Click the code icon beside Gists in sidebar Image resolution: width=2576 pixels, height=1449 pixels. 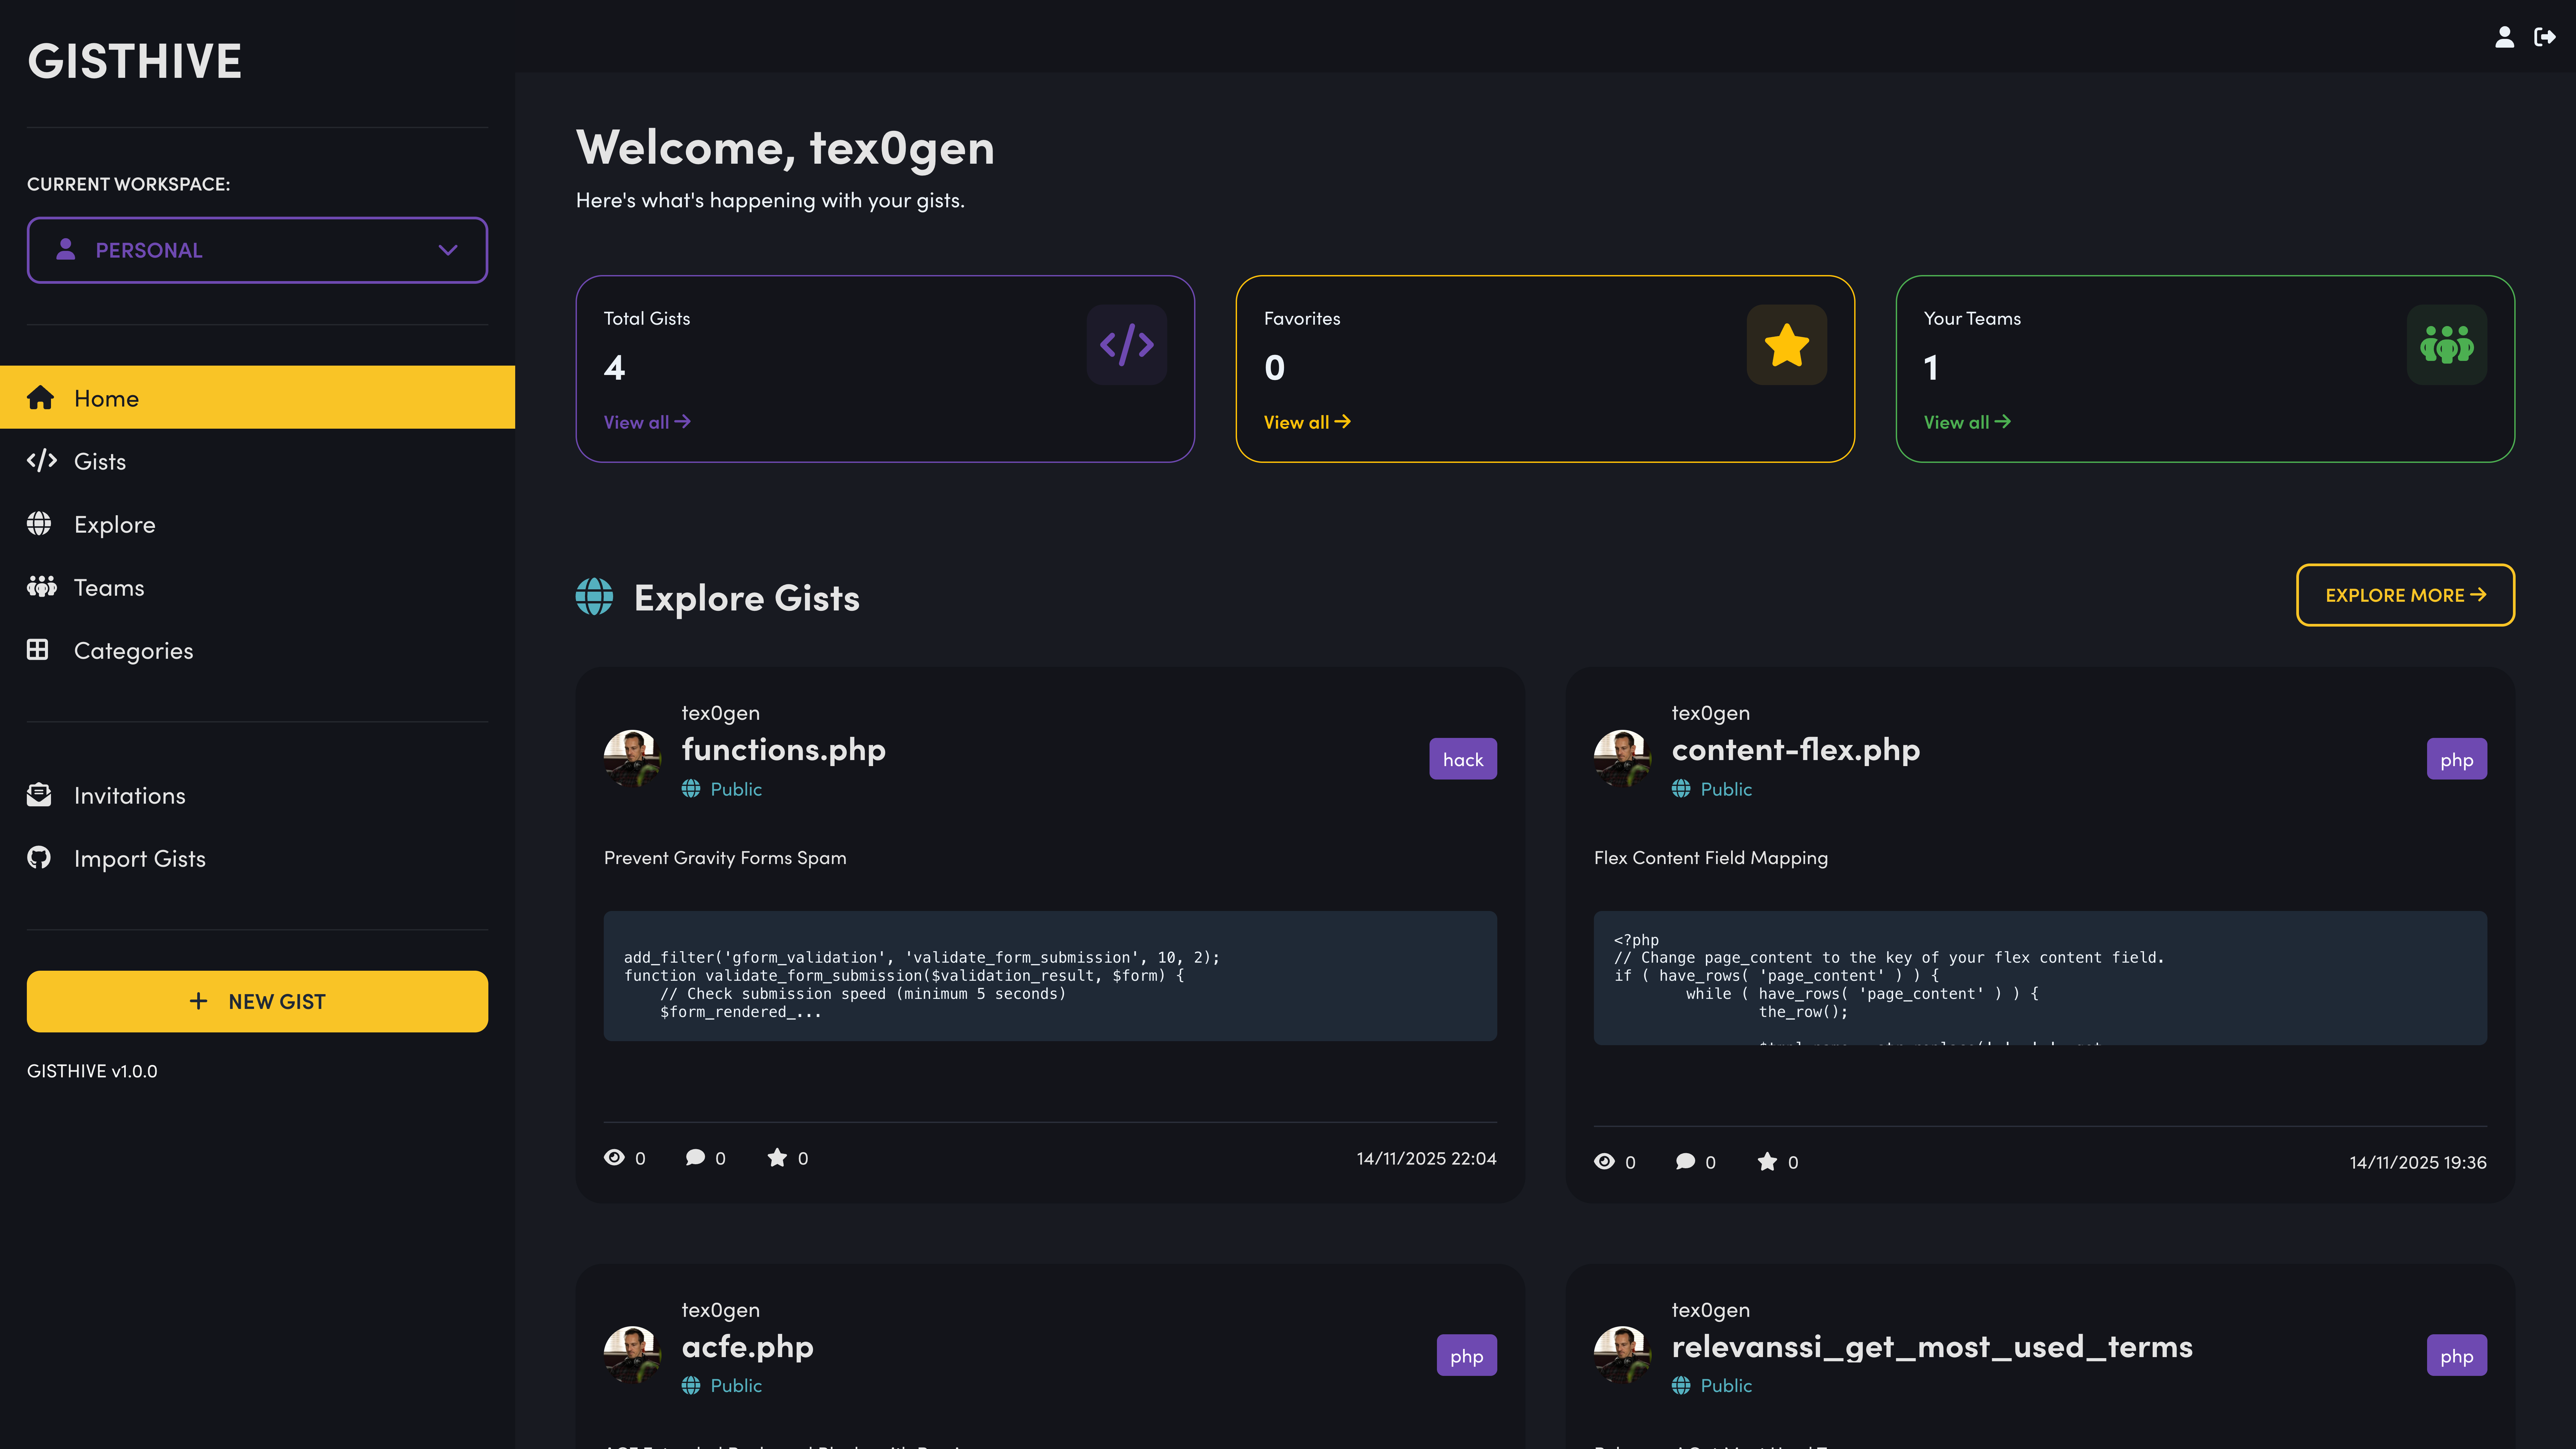42,461
